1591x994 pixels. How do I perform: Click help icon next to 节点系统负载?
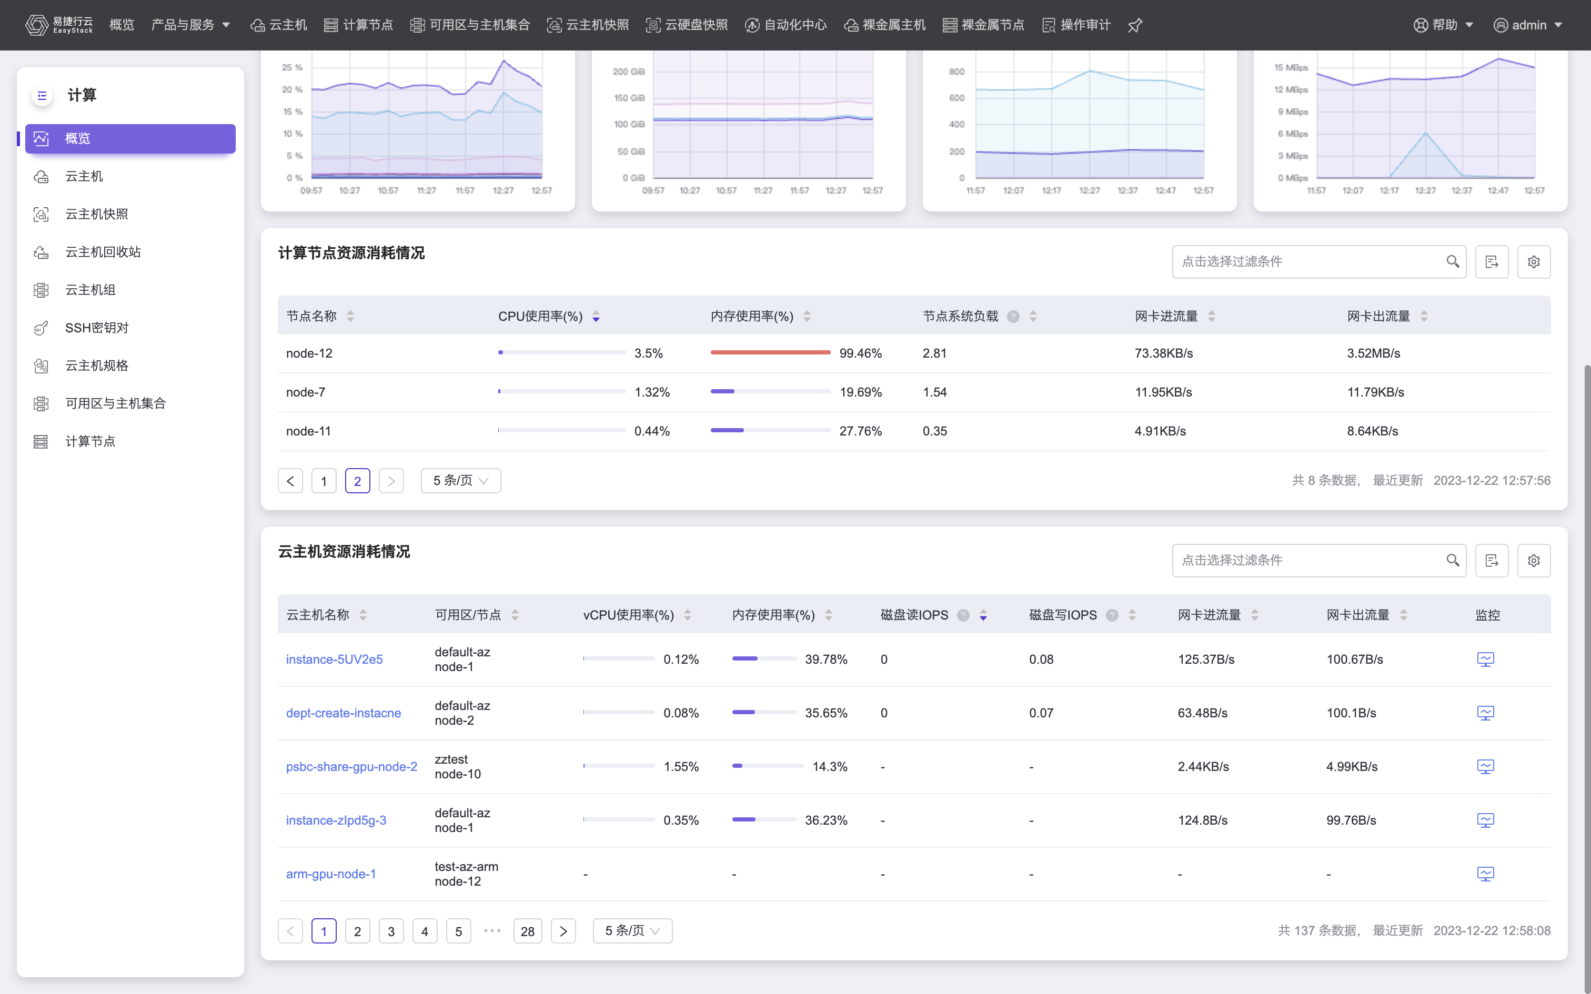pos(1013,317)
